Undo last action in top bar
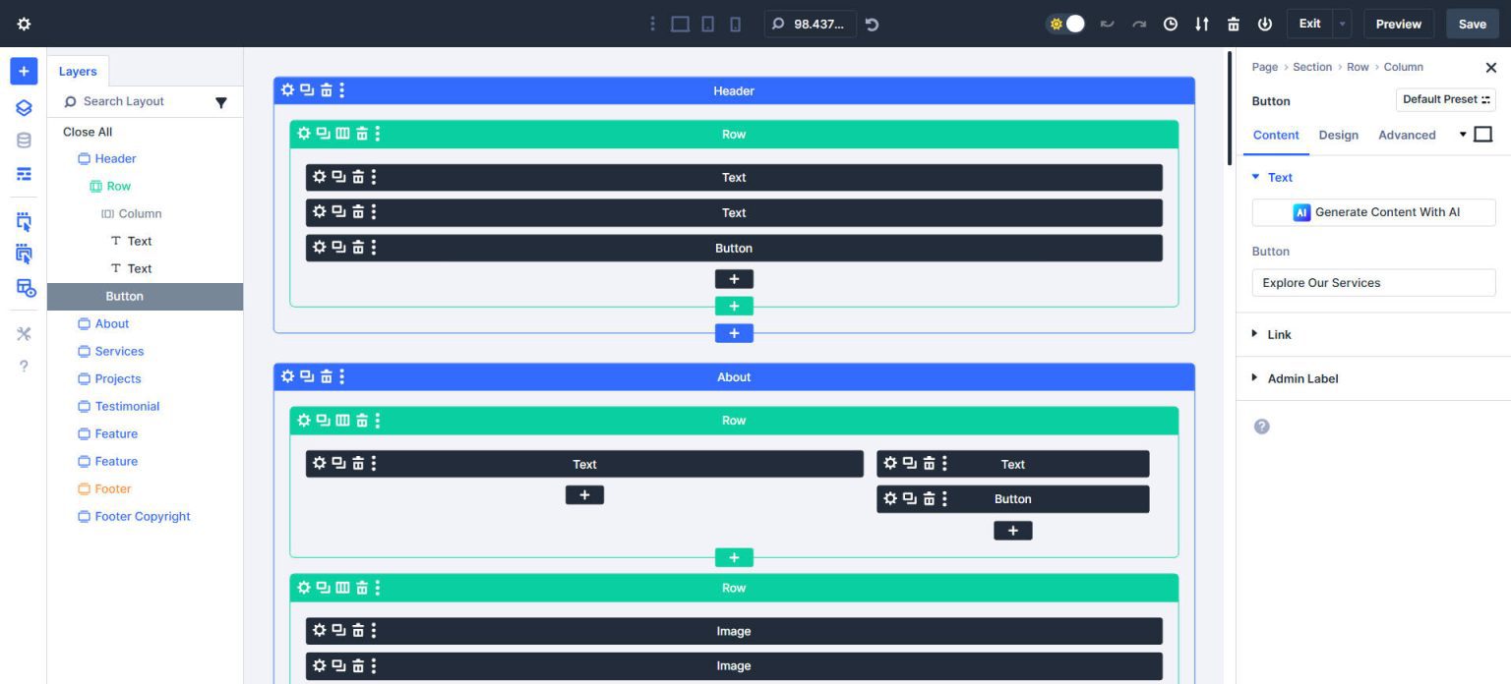 (x=1107, y=24)
